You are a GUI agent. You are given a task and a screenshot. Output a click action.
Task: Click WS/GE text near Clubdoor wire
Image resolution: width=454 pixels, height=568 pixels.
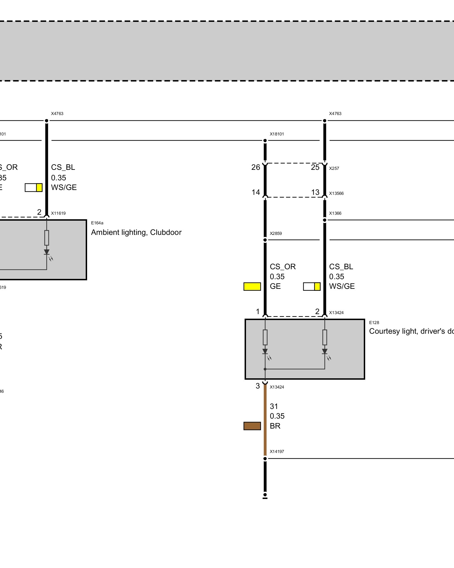click(x=64, y=187)
